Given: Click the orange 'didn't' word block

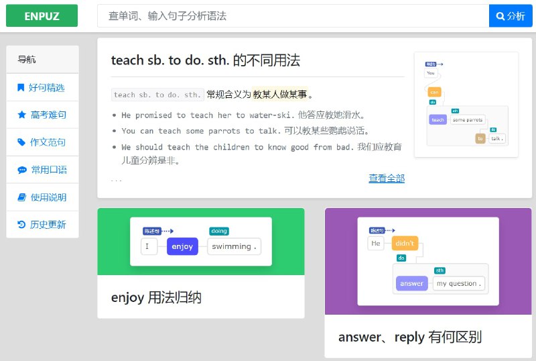Looking at the screenshot, I should pyautogui.click(x=405, y=243).
